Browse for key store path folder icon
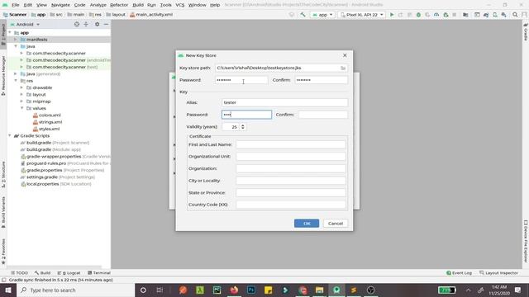Image resolution: width=529 pixels, height=297 pixels. pos(343,68)
